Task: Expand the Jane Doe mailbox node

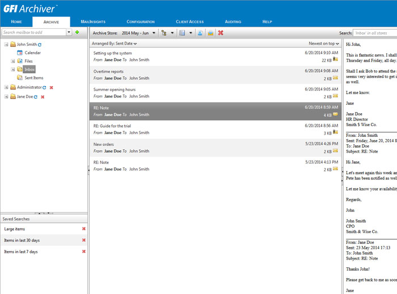Action: click(x=6, y=97)
